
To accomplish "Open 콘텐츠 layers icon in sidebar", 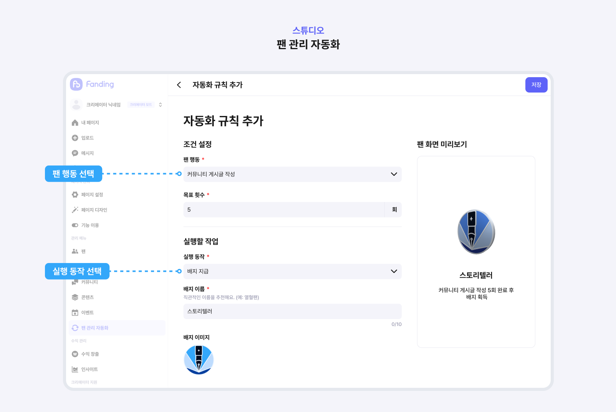I will pyautogui.click(x=75, y=297).
